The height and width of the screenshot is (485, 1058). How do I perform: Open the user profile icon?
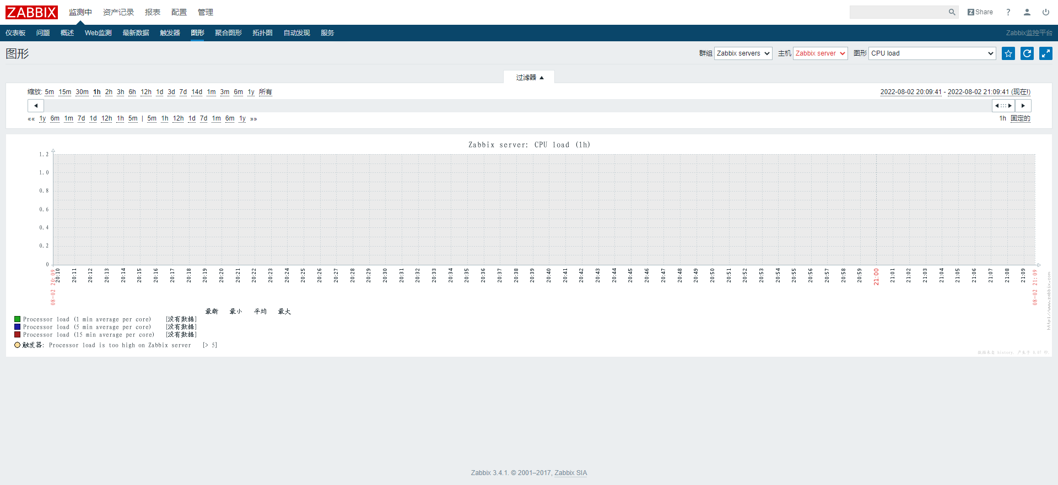pos(1027,12)
